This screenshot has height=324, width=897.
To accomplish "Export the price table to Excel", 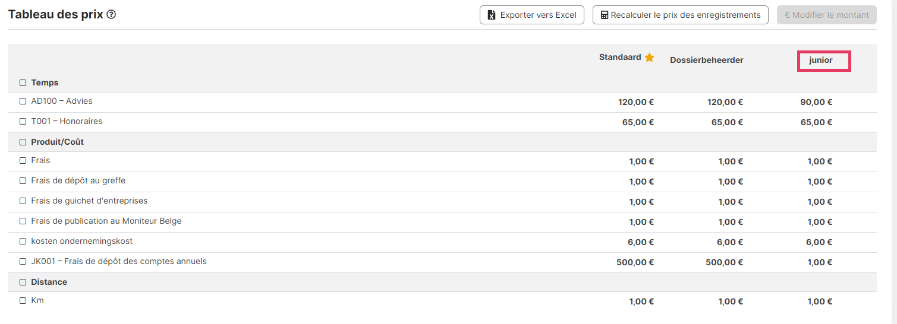I will [532, 15].
